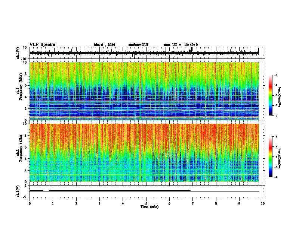Click time axis tick label "9"
296x228 pixels.
tap(239, 203)
